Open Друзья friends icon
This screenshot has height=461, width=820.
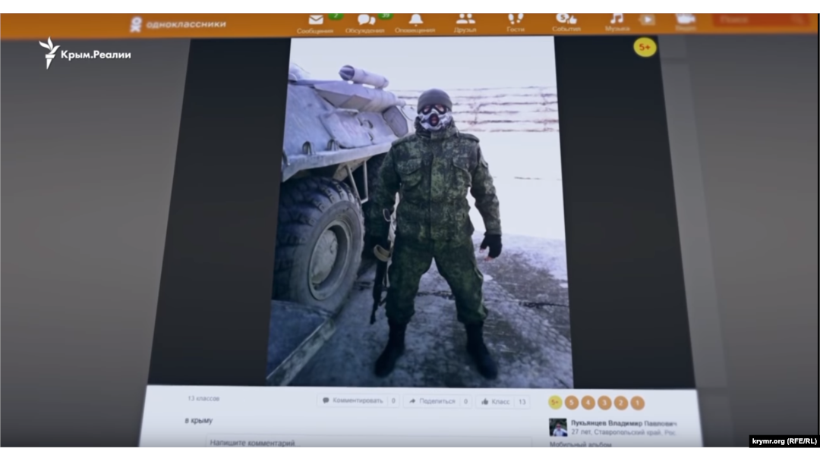tap(465, 24)
